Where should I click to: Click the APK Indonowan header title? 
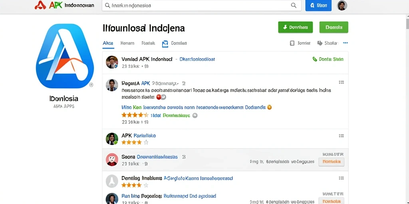point(71,5)
